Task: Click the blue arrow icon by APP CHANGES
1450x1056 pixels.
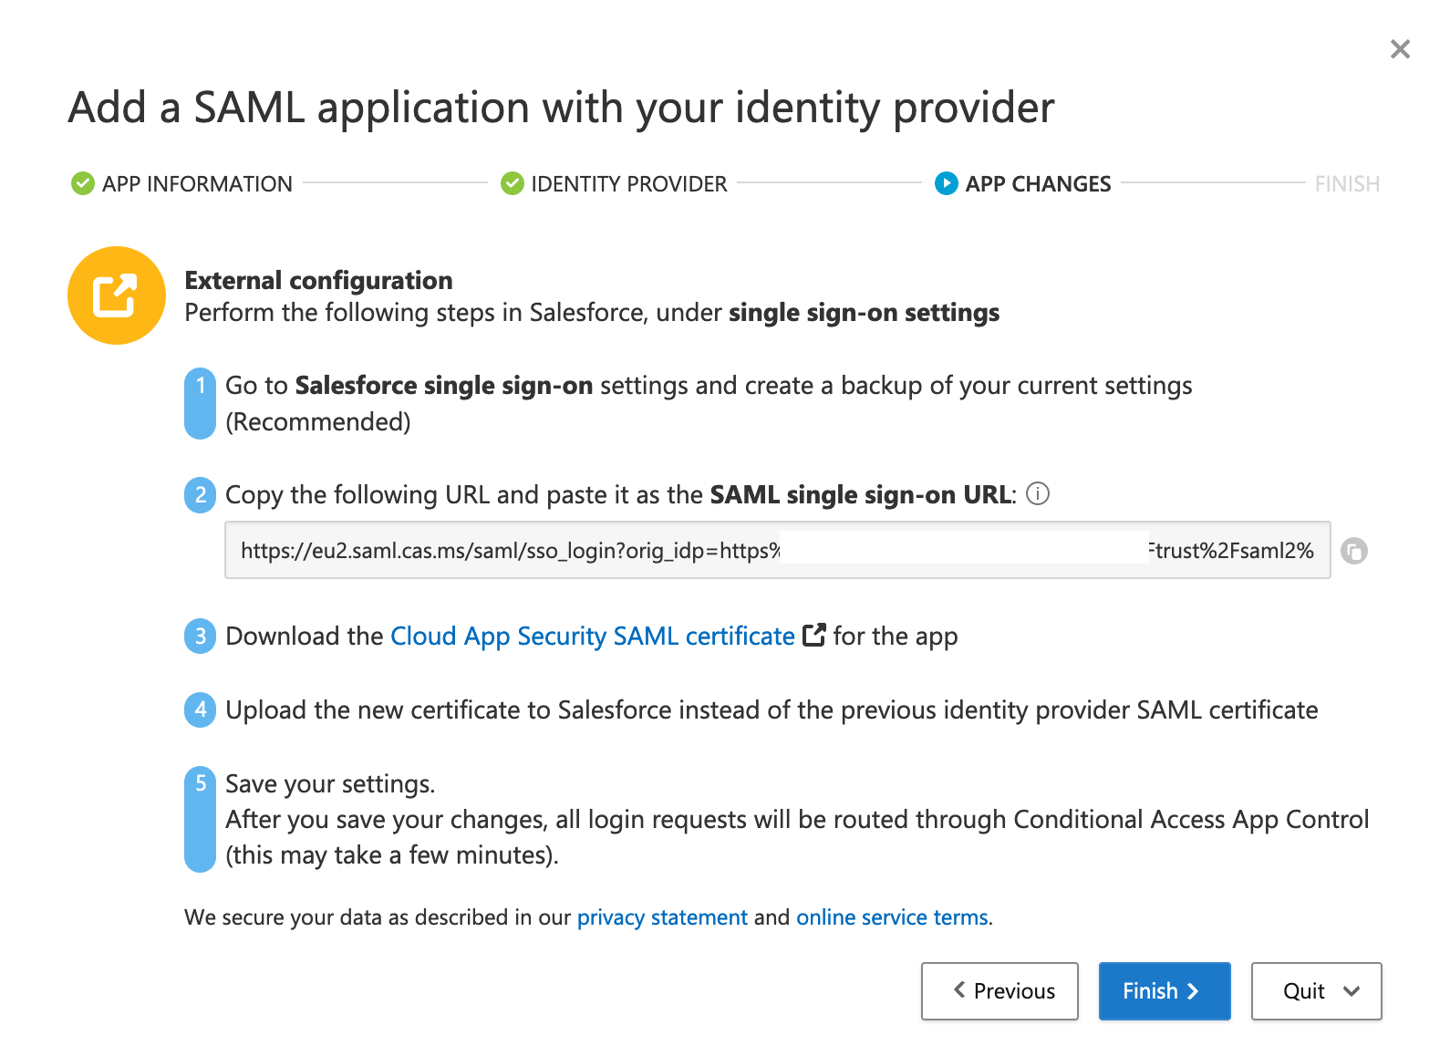Action: coord(946,183)
